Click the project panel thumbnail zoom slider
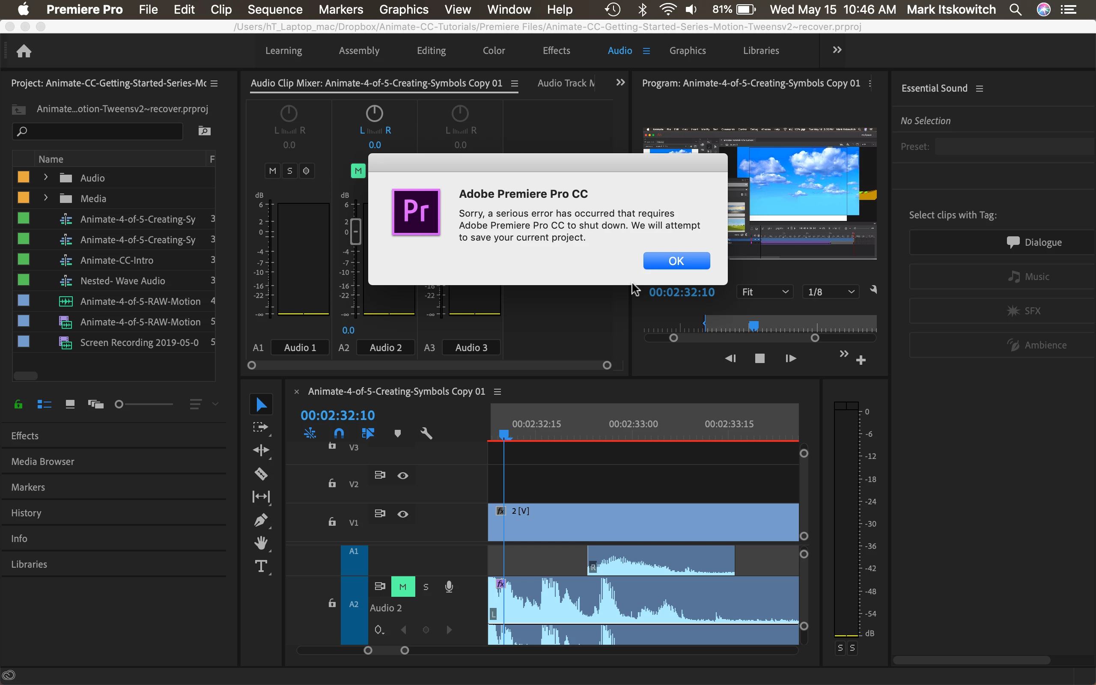This screenshot has width=1096, height=685. pos(119,404)
